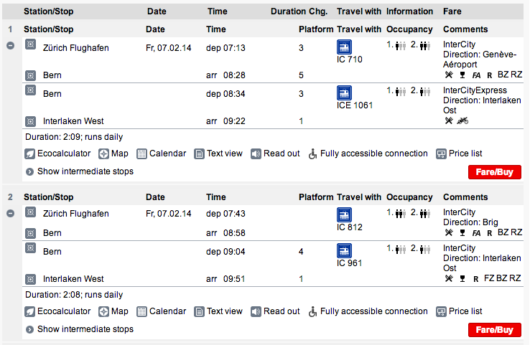Click Fare/Buy button for connection 2
530x345 pixels.
[495, 330]
